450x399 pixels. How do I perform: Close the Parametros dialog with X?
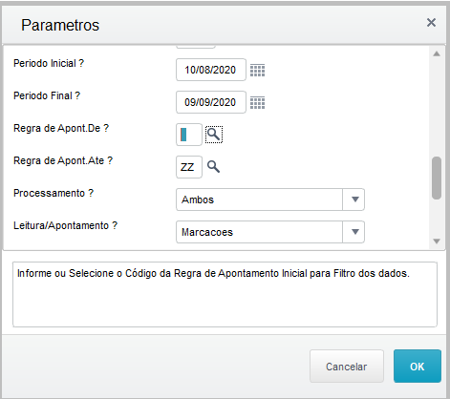(x=431, y=23)
